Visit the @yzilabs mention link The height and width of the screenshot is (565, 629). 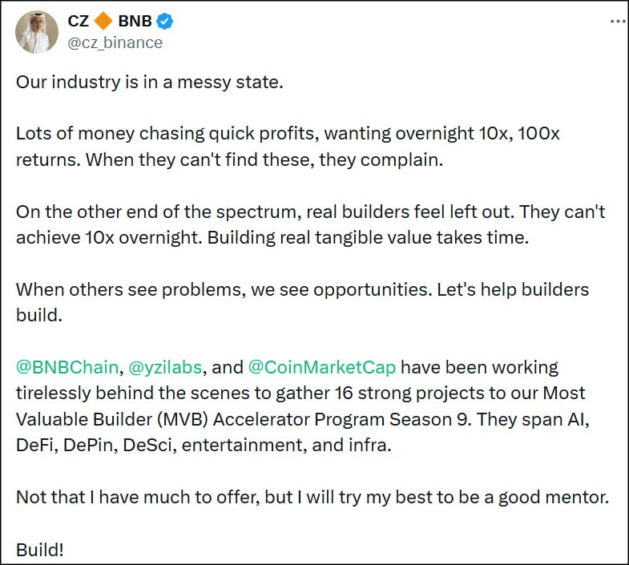click(x=166, y=368)
